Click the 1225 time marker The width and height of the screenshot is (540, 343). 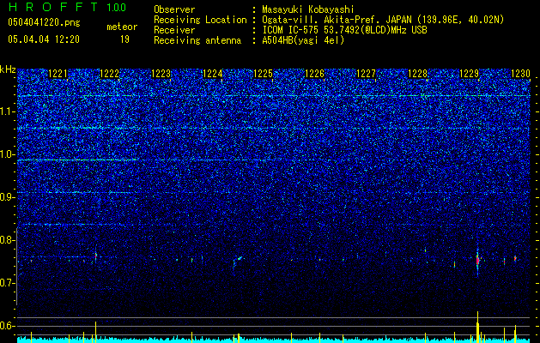(263, 74)
